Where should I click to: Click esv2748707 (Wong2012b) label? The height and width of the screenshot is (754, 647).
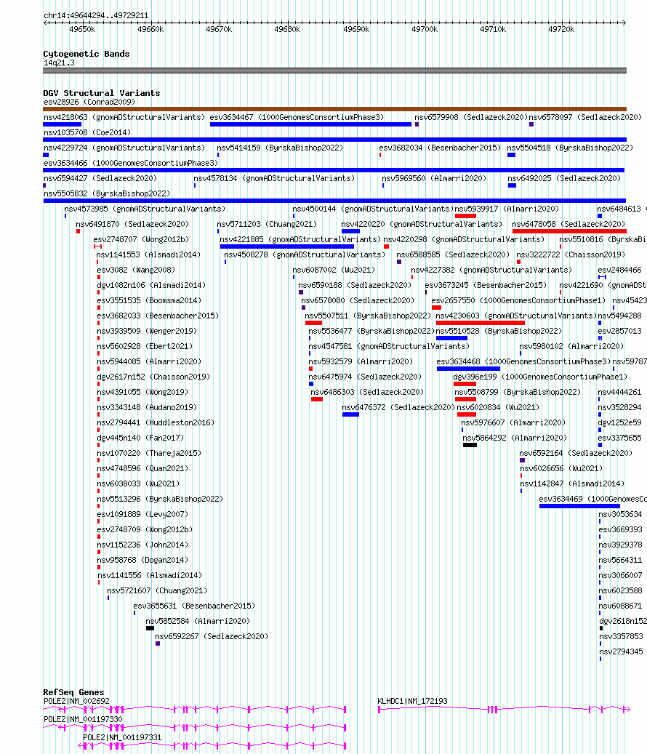click(141, 239)
